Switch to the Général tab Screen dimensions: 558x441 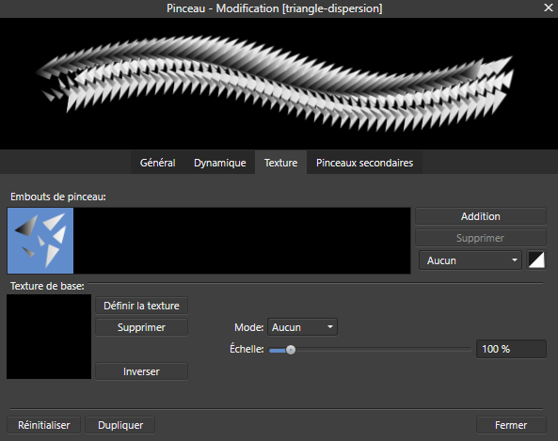click(x=157, y=163)
